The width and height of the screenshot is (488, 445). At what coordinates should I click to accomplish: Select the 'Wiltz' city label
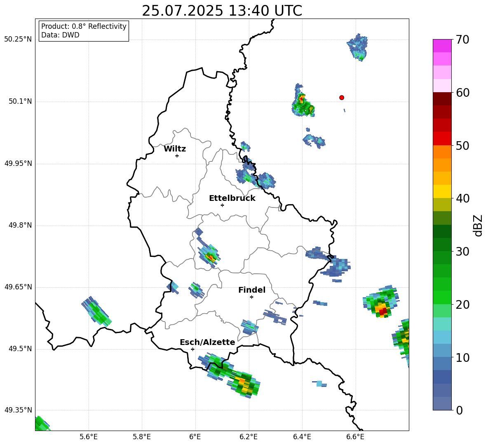175,149
